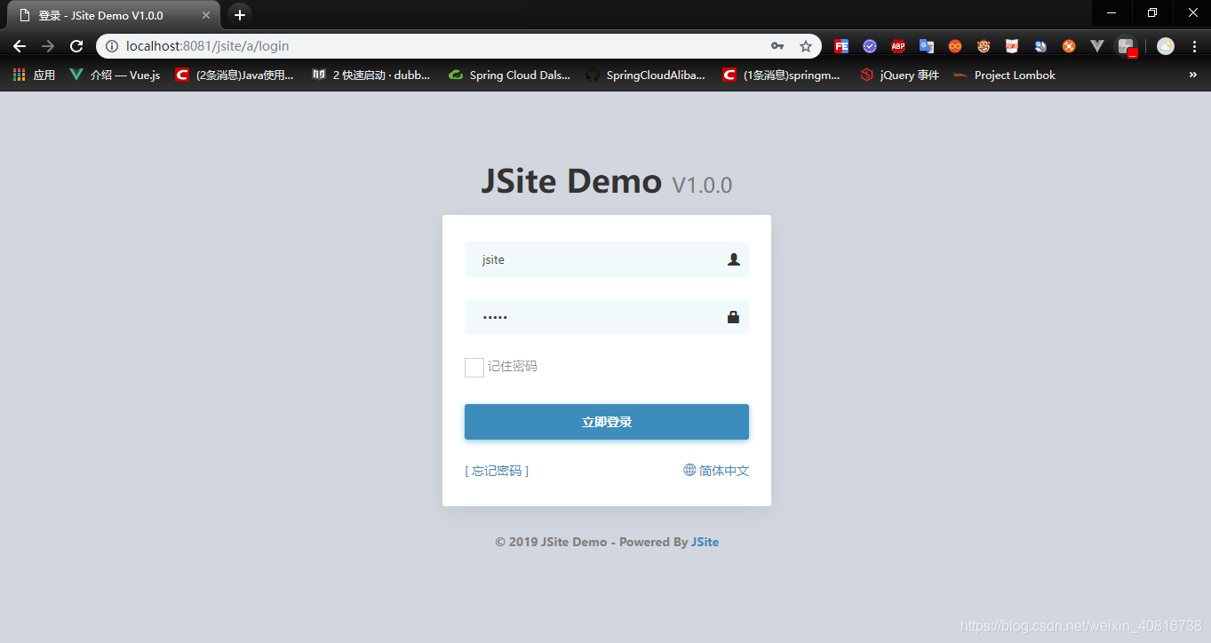Open the FE helper extension
The width and height of the screenshot is (1211, 643).
pos(841,46)
